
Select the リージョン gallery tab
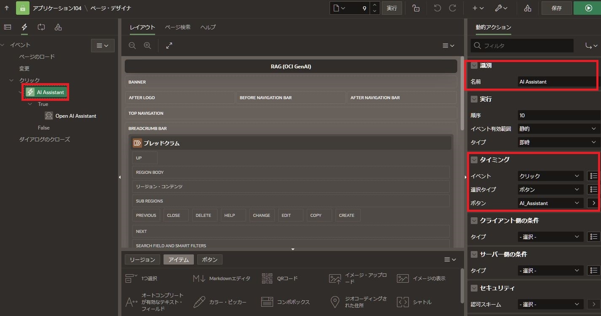[x=142, y=259]
